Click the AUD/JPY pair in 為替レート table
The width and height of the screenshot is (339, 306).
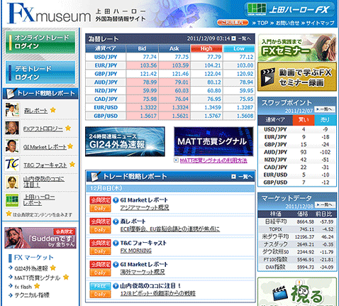click(106, 82)
